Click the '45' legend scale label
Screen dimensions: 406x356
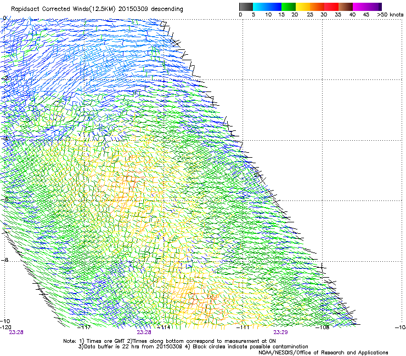[x=366, y=15]
